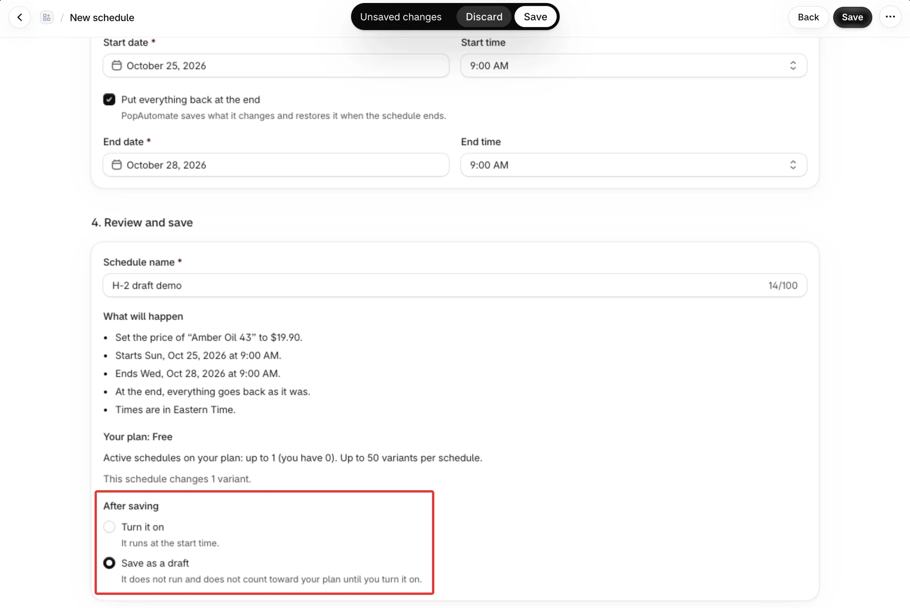Viewport: 910px width, 608px height.
Task: Click the 4. Review and save heading
Action: click(x=142, y=223)
